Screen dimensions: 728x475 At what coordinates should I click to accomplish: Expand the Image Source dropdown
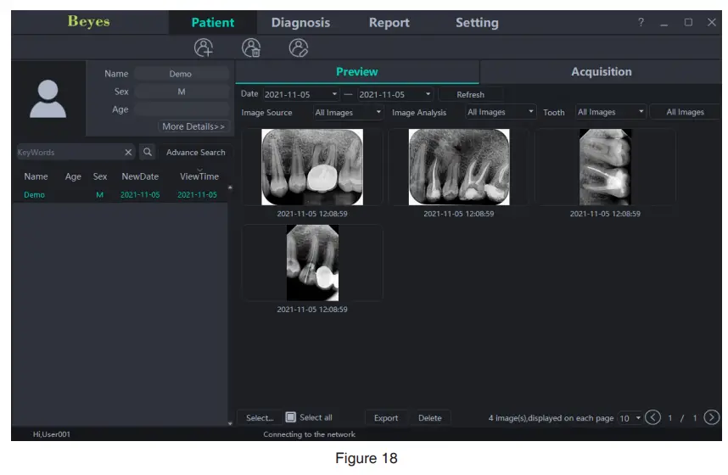point(378,112)
